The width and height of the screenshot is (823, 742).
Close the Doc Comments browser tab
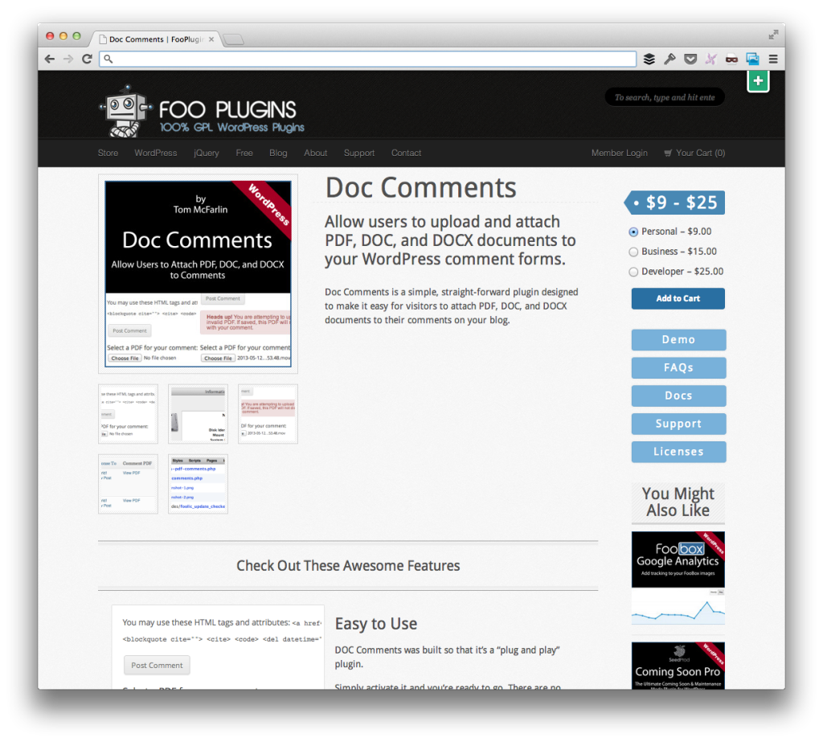point(211,39)
